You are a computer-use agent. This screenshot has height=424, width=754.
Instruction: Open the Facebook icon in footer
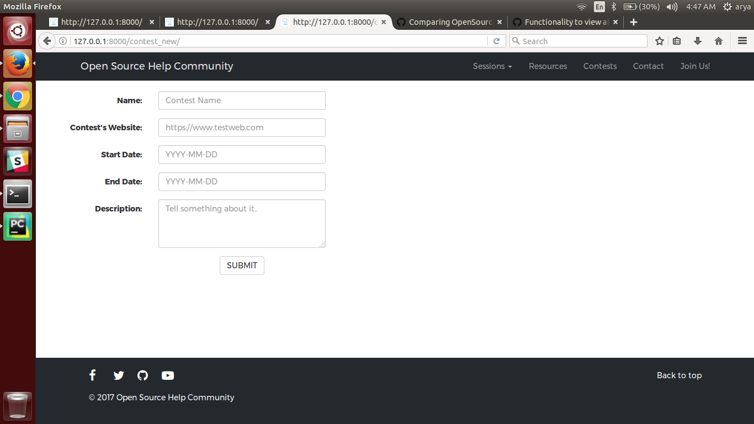93,375
